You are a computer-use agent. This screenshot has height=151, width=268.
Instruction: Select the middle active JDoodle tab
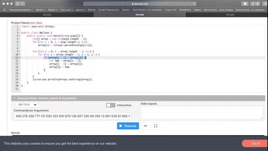pyautogui.click(x=139, y=15)
